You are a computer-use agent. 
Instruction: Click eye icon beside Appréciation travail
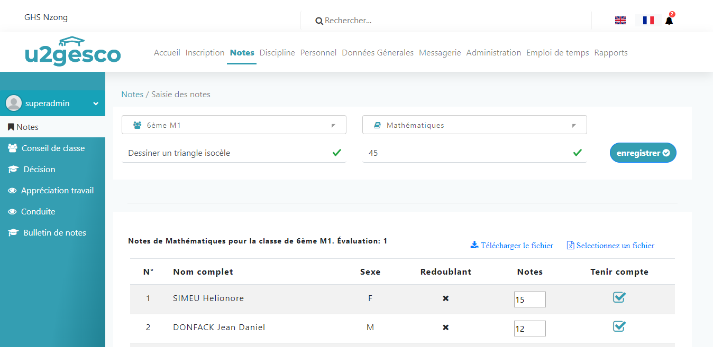tap(13, 191)
